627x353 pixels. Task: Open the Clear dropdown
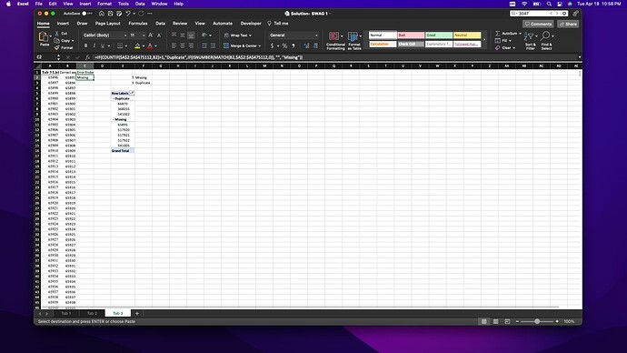(513, 48)
